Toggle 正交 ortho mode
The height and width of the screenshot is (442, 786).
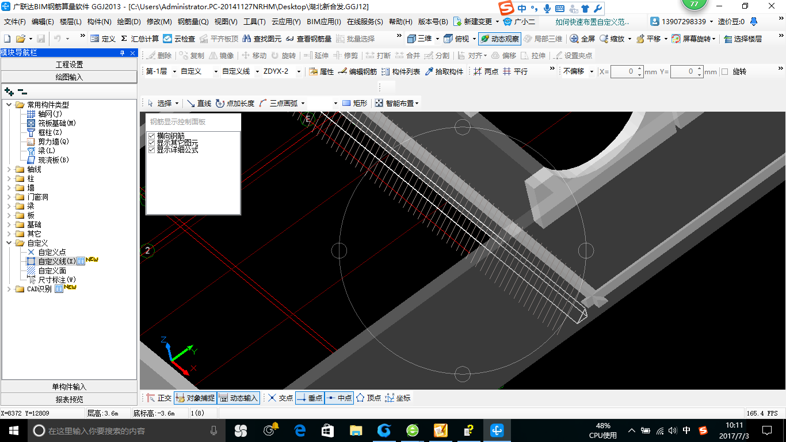pos(159,398)
